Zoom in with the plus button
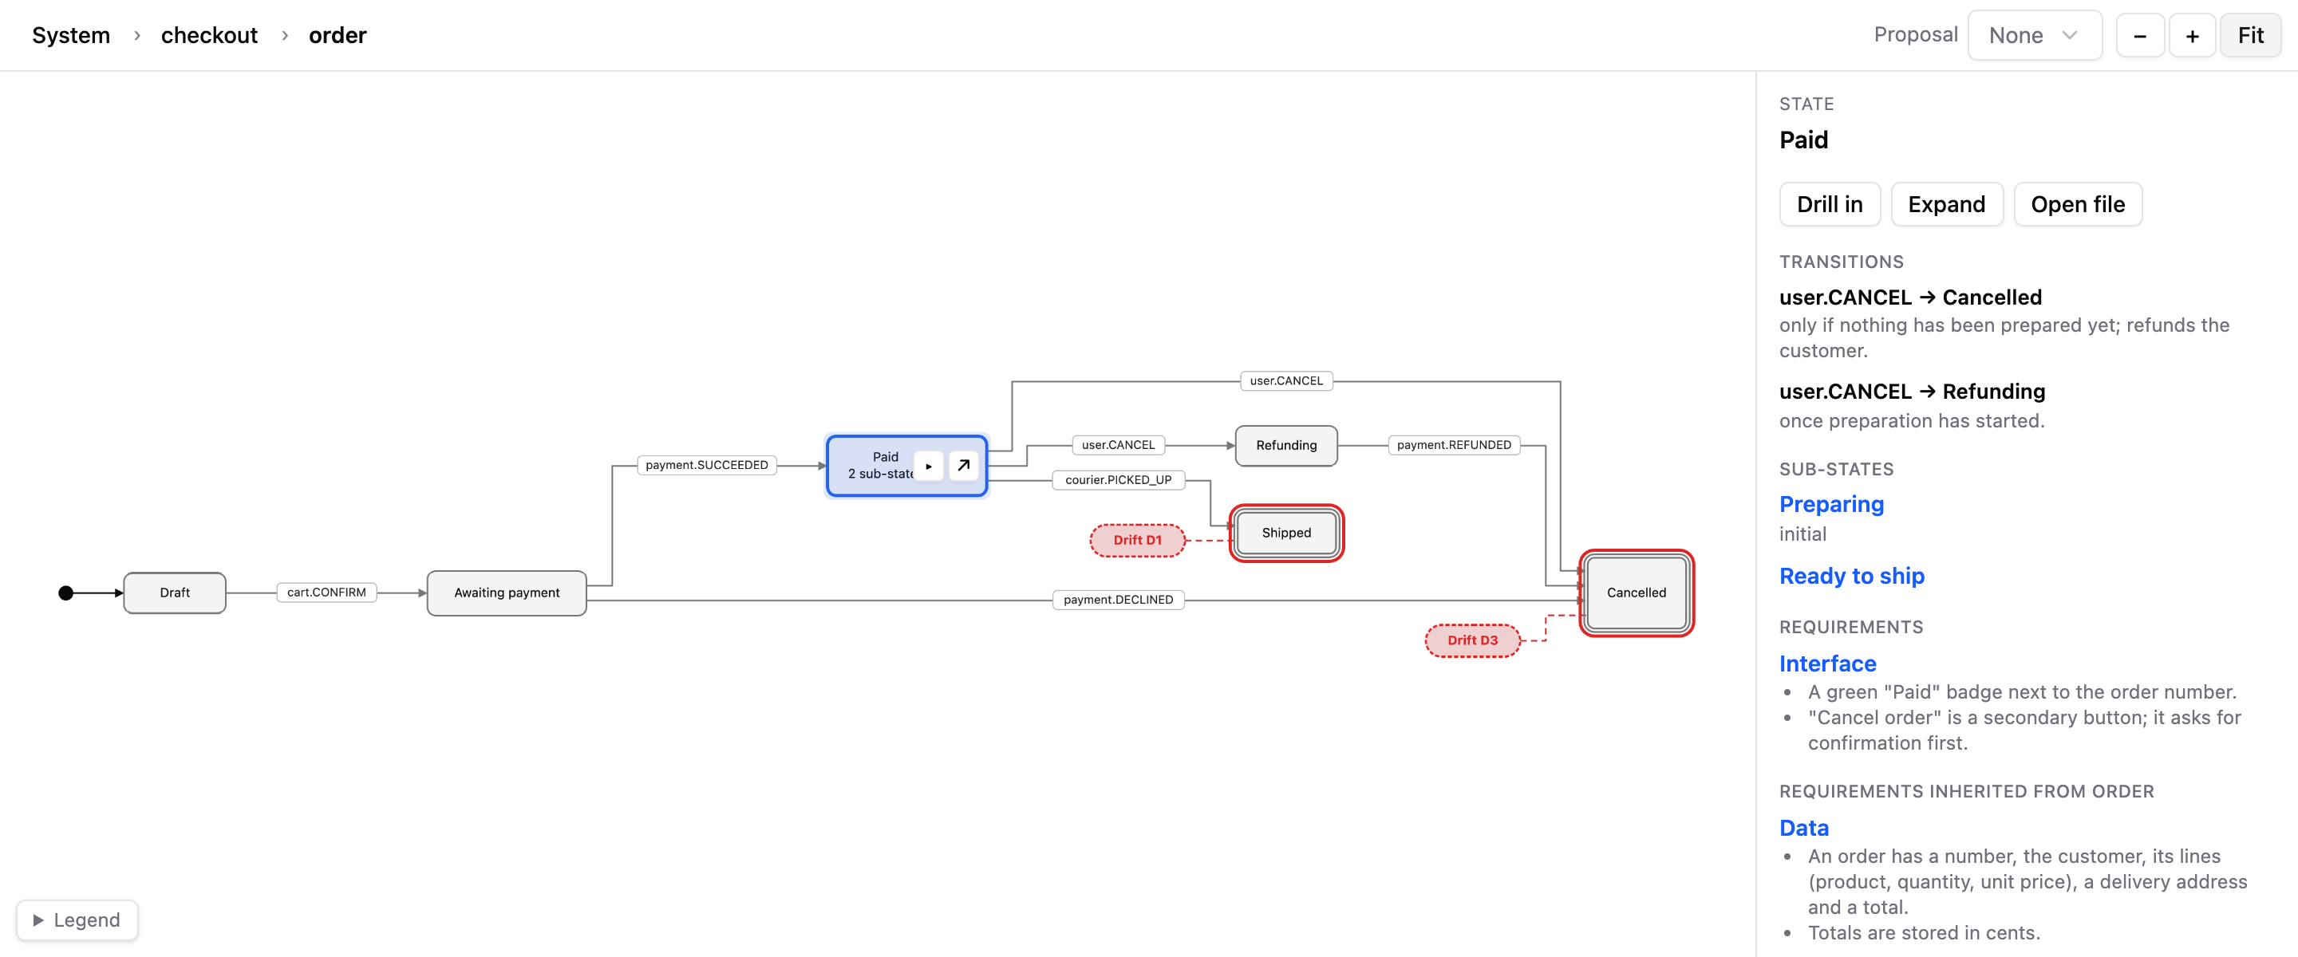The width and height of the screenshot is (2298, 957). (2192, 36)
